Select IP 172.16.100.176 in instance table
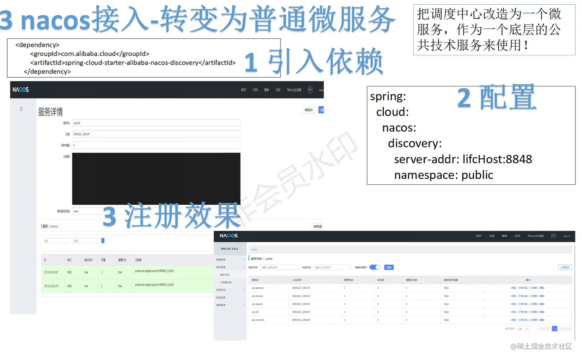 pyautogui.click(x=51, y=286)
